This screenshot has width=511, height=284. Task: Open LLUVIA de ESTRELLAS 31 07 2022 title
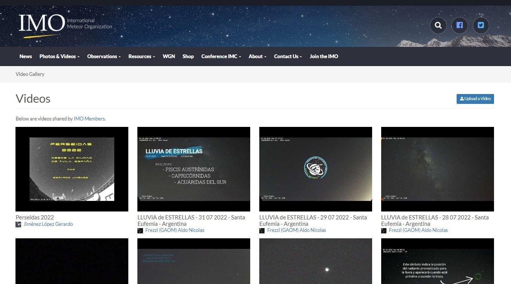[x=191, y=221]
